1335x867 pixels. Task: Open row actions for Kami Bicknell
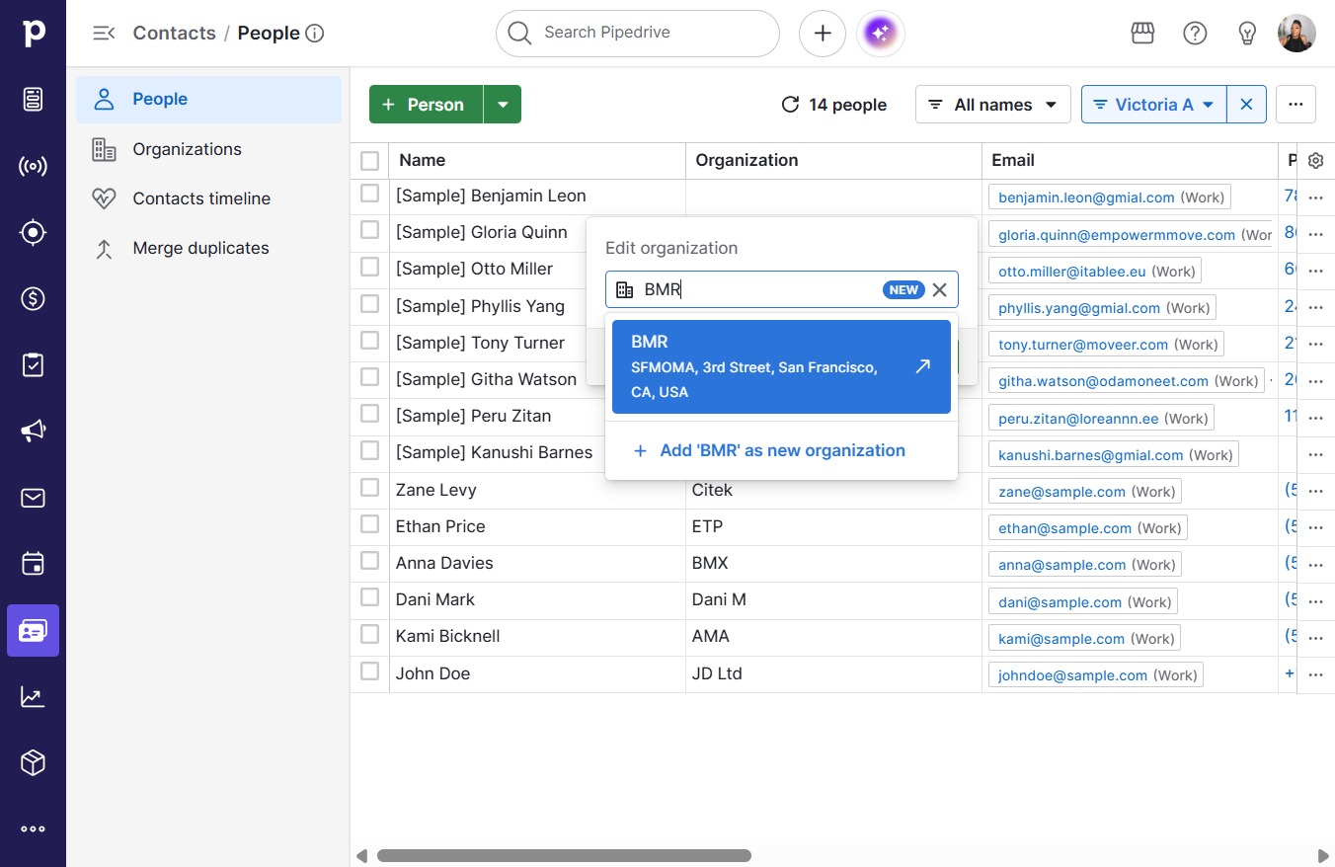coord(1315,638)
